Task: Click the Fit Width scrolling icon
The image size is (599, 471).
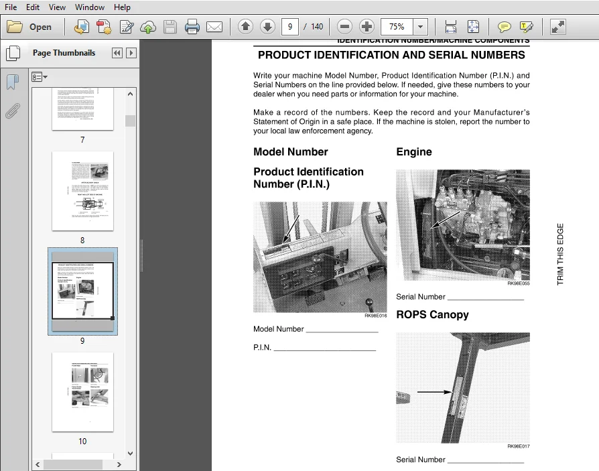Action: coord(451,27)
